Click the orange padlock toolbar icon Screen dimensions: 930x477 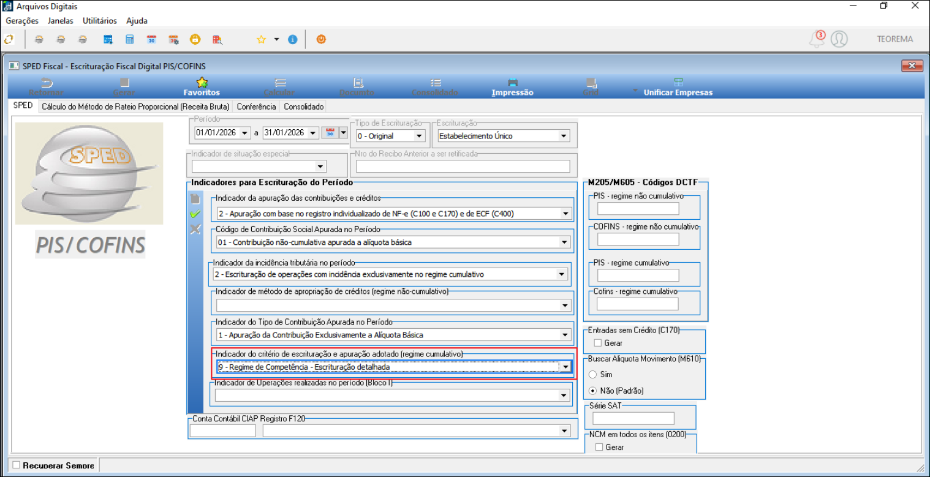[195, 39]
